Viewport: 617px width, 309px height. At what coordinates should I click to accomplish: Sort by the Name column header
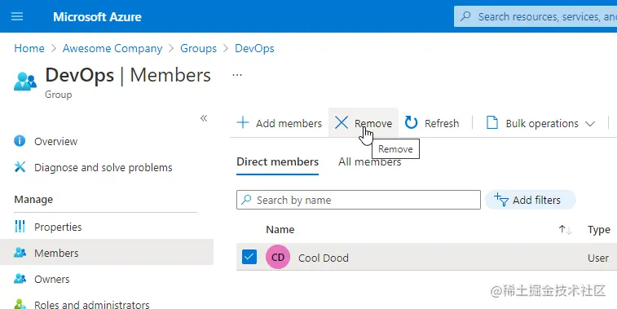pos(280,229)
